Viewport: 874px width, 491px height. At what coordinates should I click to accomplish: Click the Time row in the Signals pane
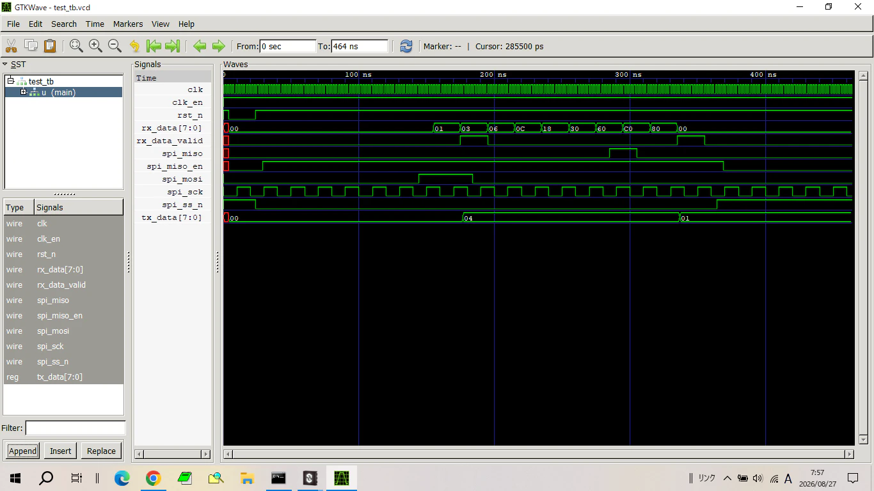173,77
